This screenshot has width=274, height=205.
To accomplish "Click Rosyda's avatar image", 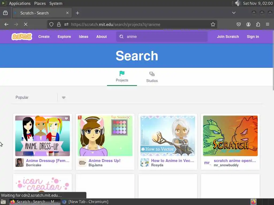I will pos(145,163).
